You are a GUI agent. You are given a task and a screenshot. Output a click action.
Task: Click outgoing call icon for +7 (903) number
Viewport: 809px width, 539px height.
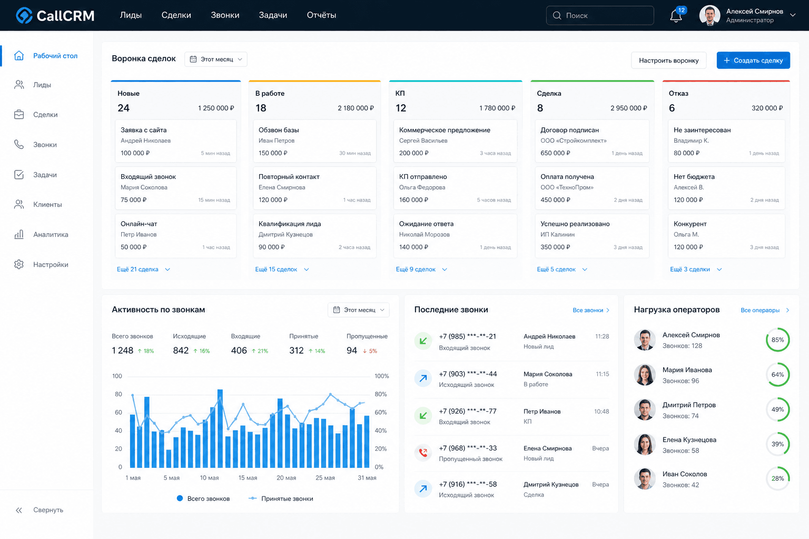(x=423, y=378)
